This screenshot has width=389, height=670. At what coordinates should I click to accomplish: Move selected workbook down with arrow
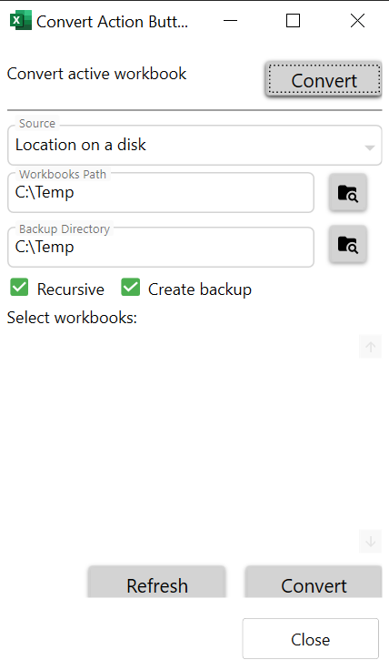tap(370, 542)
